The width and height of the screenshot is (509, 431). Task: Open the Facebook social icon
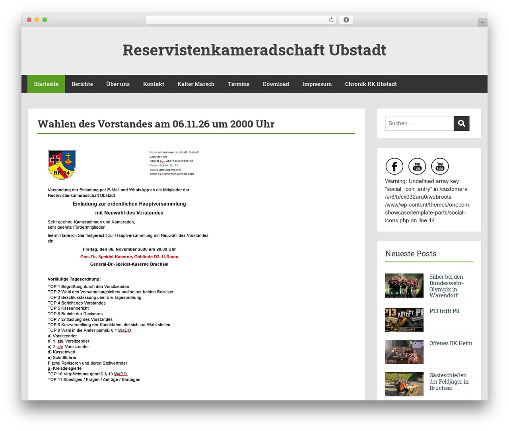point(394,166)
